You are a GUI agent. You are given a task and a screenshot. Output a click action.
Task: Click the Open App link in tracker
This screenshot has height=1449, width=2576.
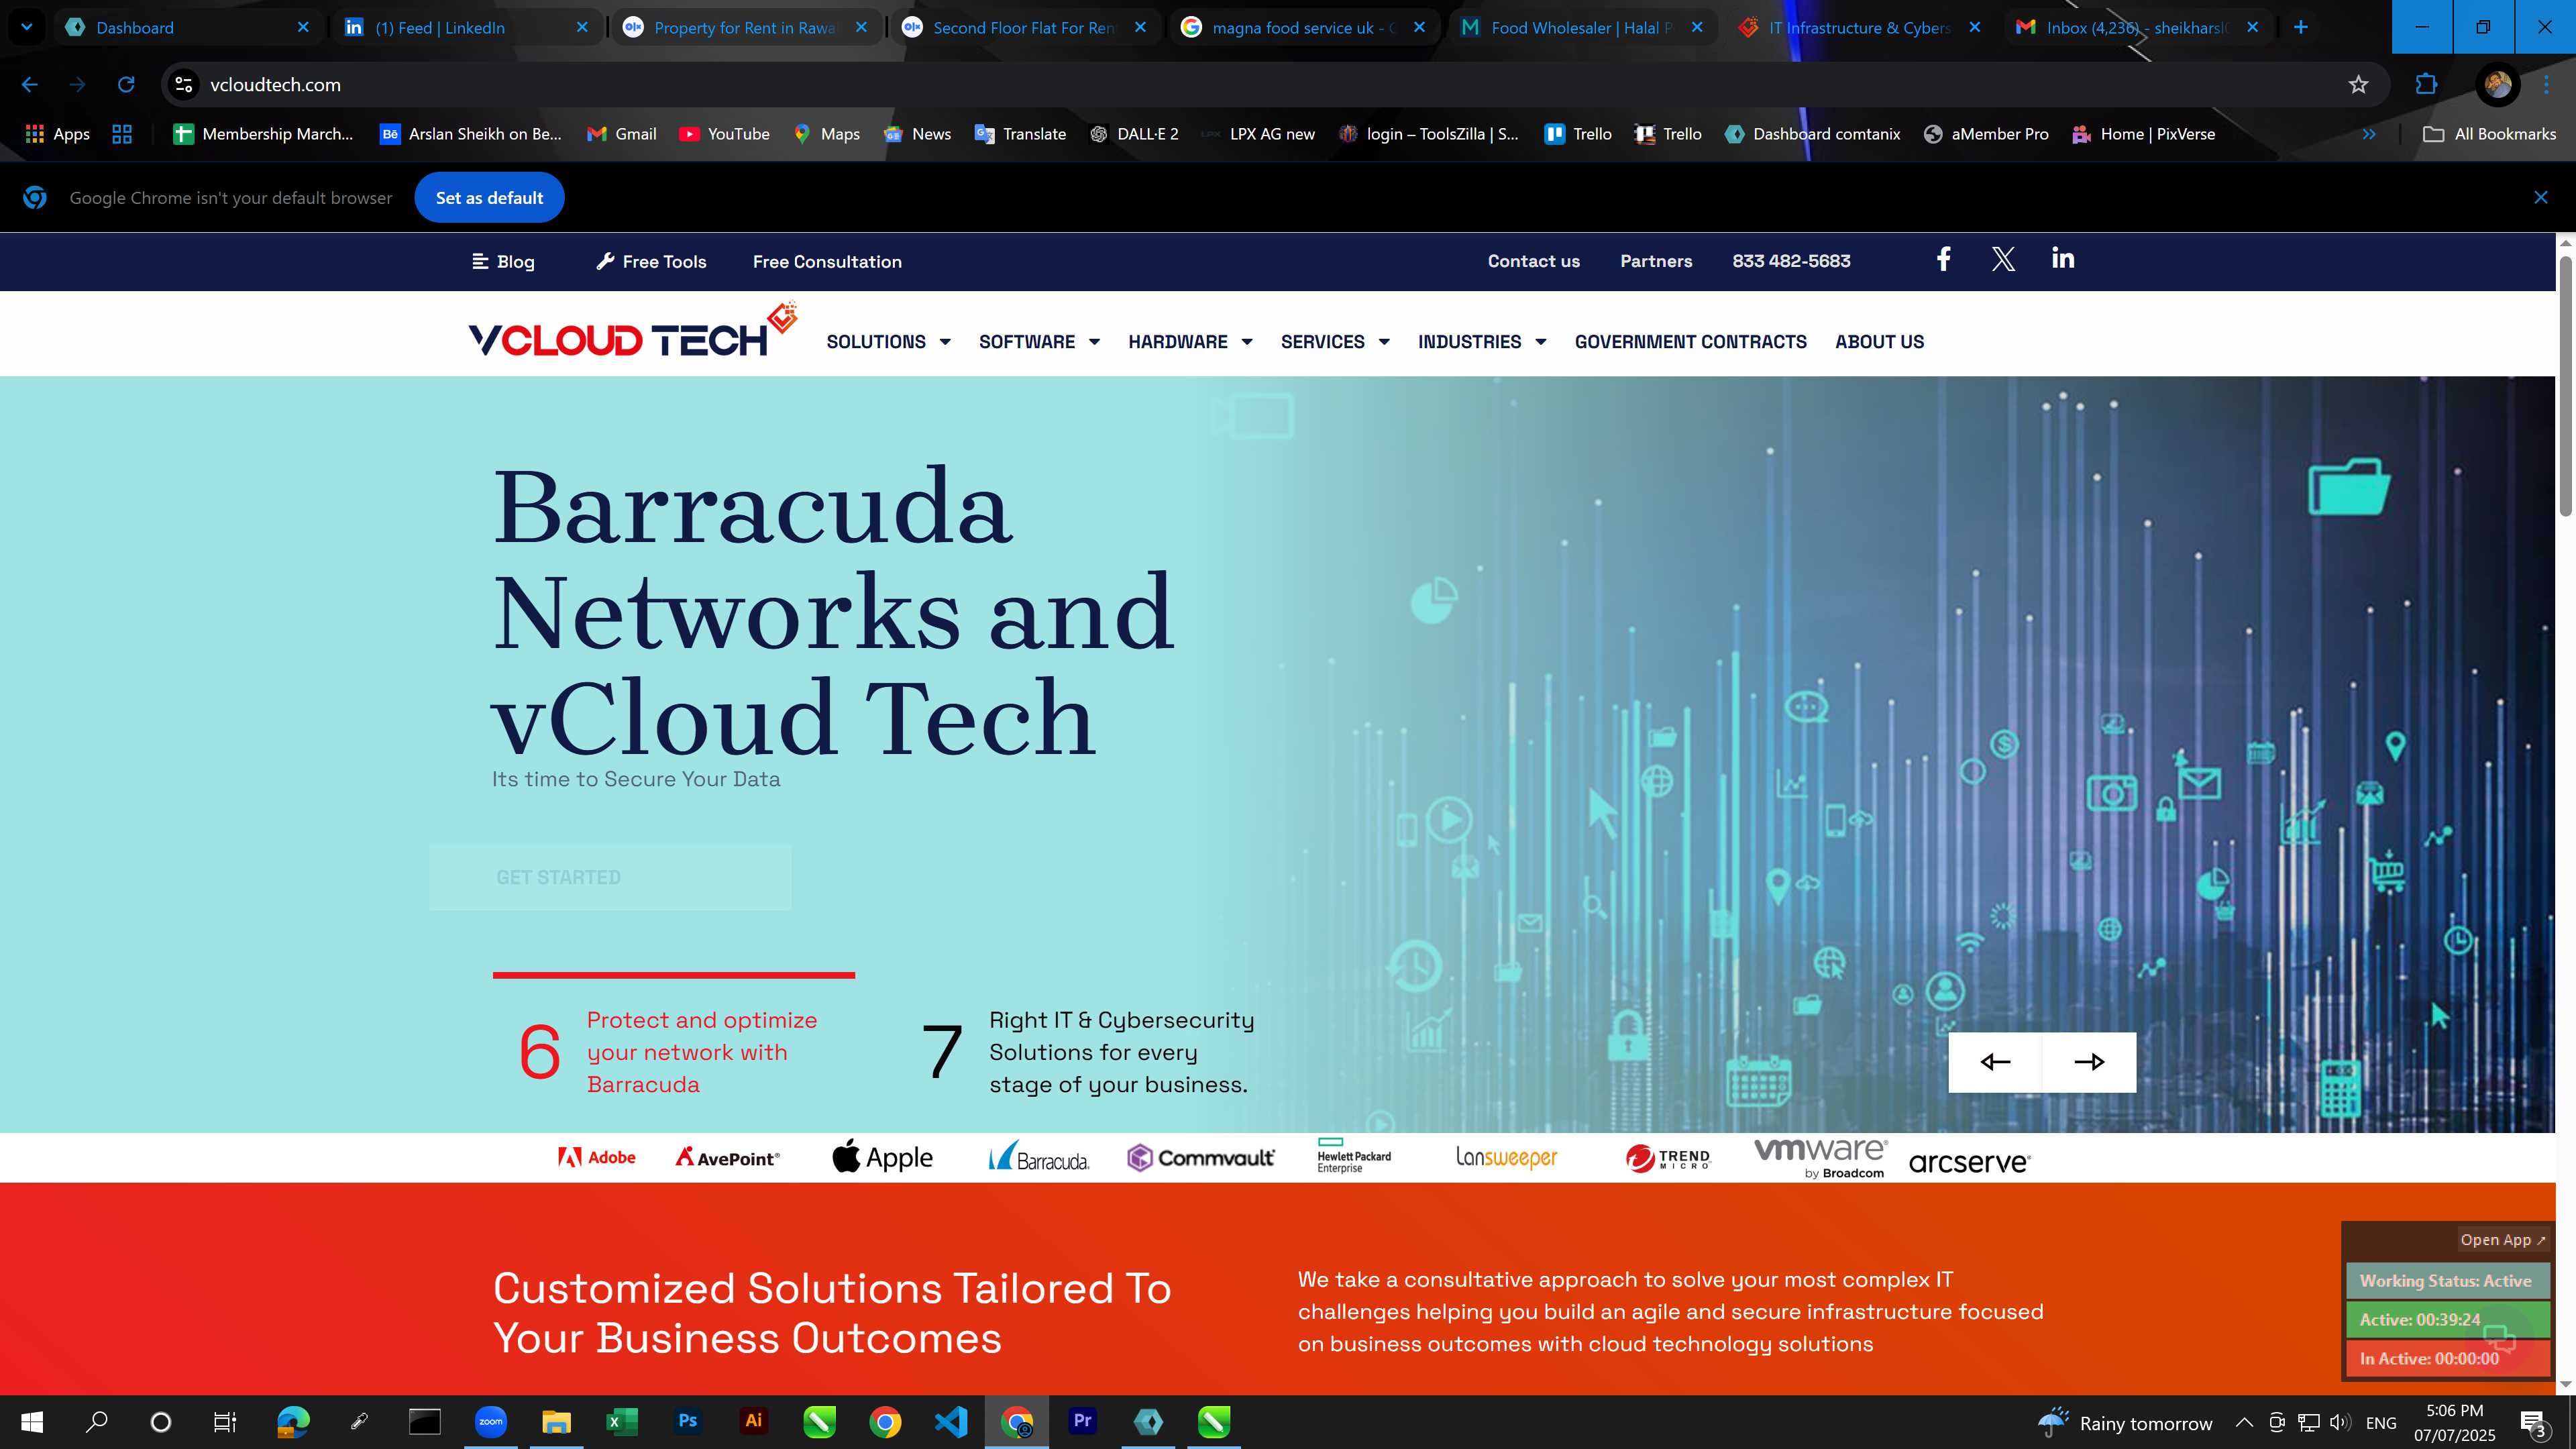coord(2503,1240)
